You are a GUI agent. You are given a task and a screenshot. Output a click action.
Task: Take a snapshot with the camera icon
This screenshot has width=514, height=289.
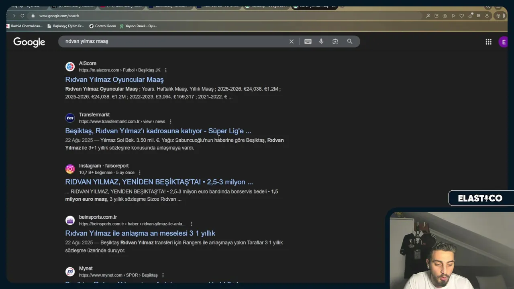click(x=445, y=16)
